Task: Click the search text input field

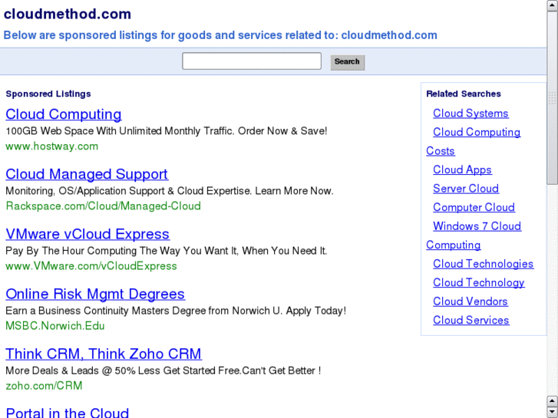Action: click(x=252, y=61)
